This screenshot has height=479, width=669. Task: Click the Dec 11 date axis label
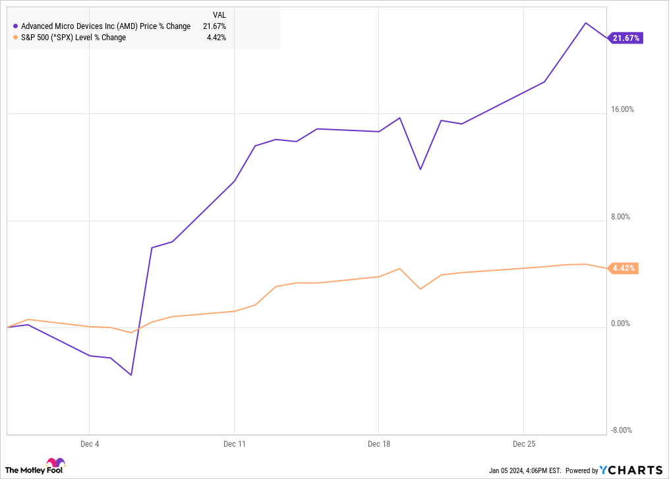234,444
